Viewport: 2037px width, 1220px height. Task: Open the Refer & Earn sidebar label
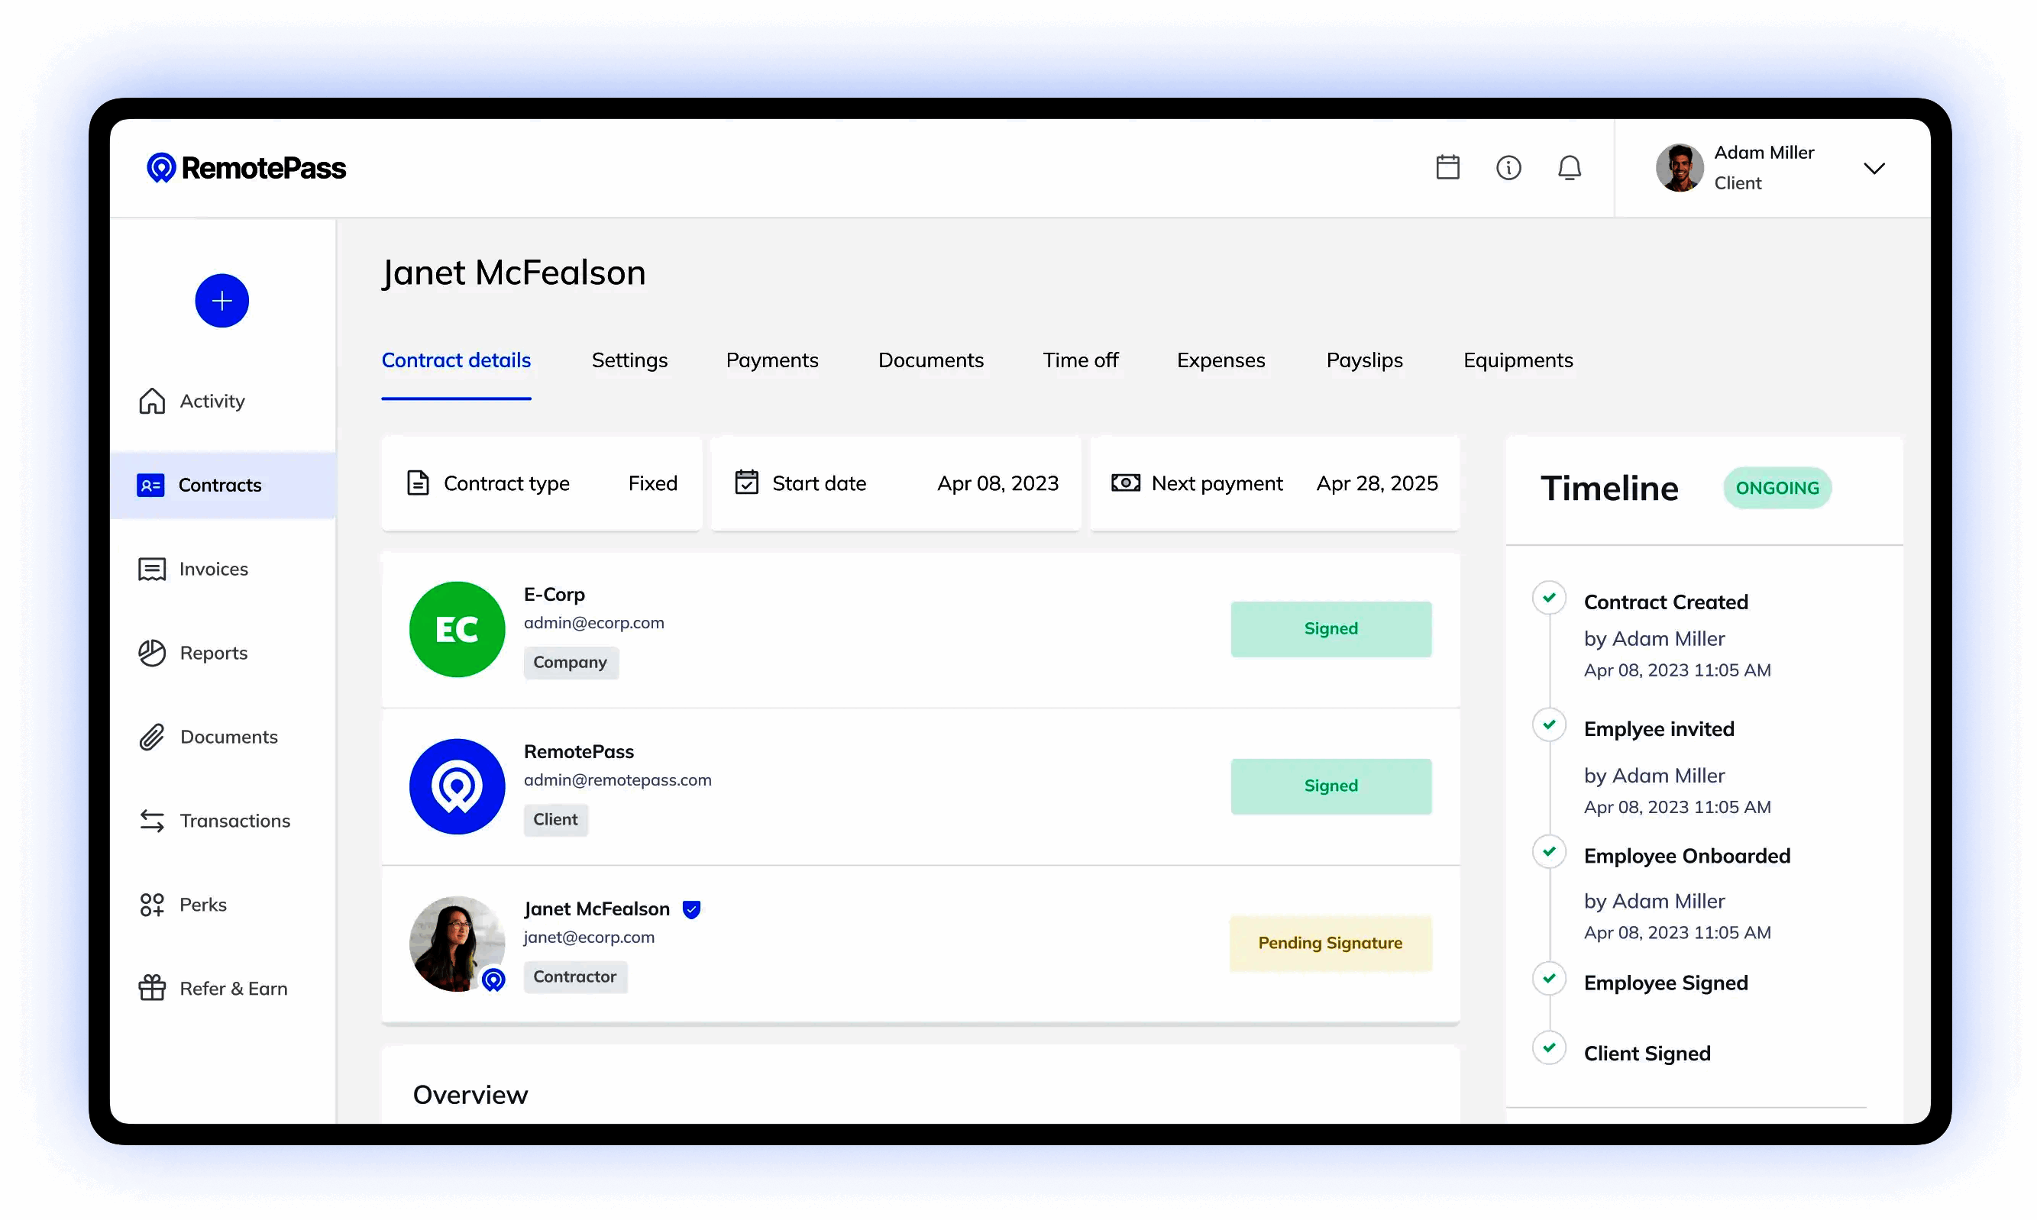click(234, 989)
